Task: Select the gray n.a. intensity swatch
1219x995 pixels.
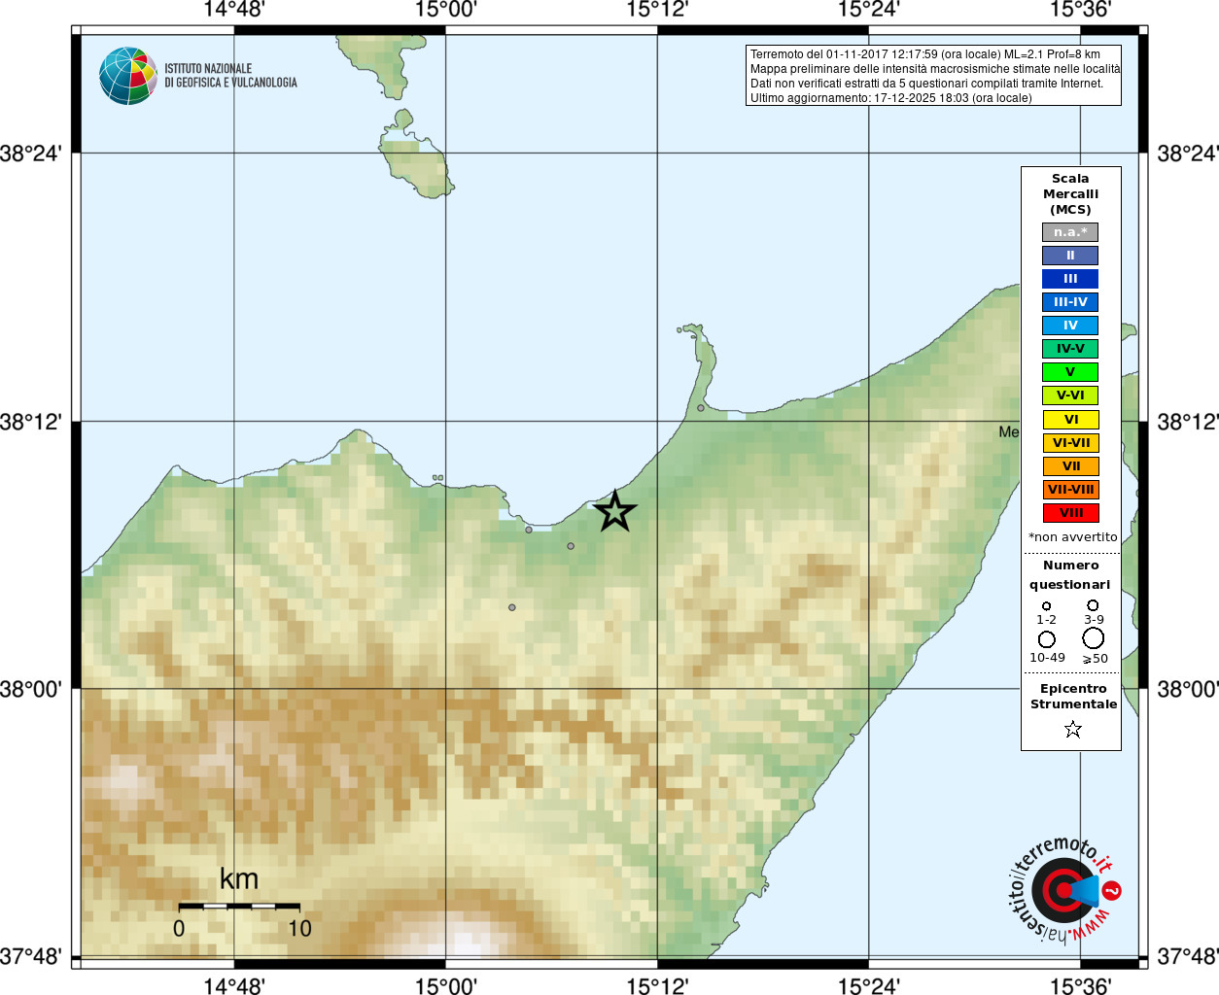Action: [1070, 232]
